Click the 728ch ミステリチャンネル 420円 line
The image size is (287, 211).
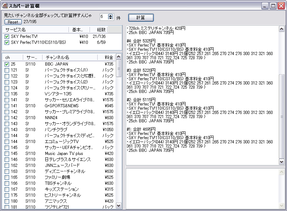[156, 28]
